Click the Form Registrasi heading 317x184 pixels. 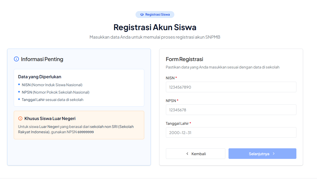tap(184, 59)
